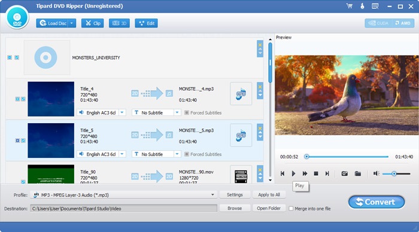Open the 3D settings tool
Viewport: 419px width, 232px height.
119,23
